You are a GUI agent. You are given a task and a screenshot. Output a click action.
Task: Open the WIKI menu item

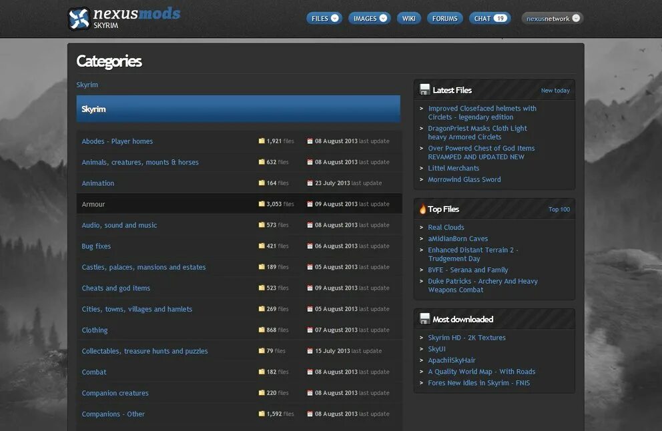click(408, 19)
